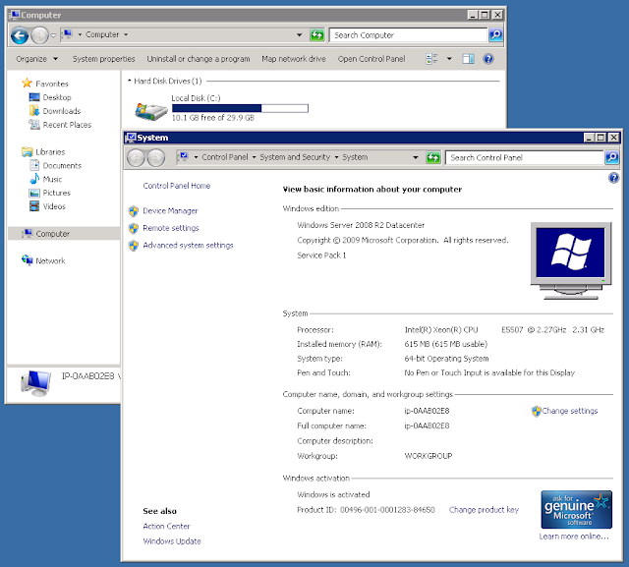Click Computer window title bar icon

(x=14, y=15)
